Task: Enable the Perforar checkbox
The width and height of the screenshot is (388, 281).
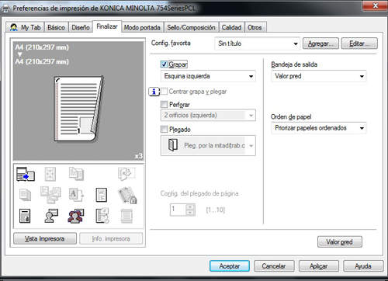Action: tap(164, 104)
